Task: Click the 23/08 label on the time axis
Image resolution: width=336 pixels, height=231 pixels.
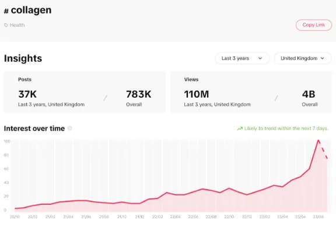Action: click(x=318, y=216)
